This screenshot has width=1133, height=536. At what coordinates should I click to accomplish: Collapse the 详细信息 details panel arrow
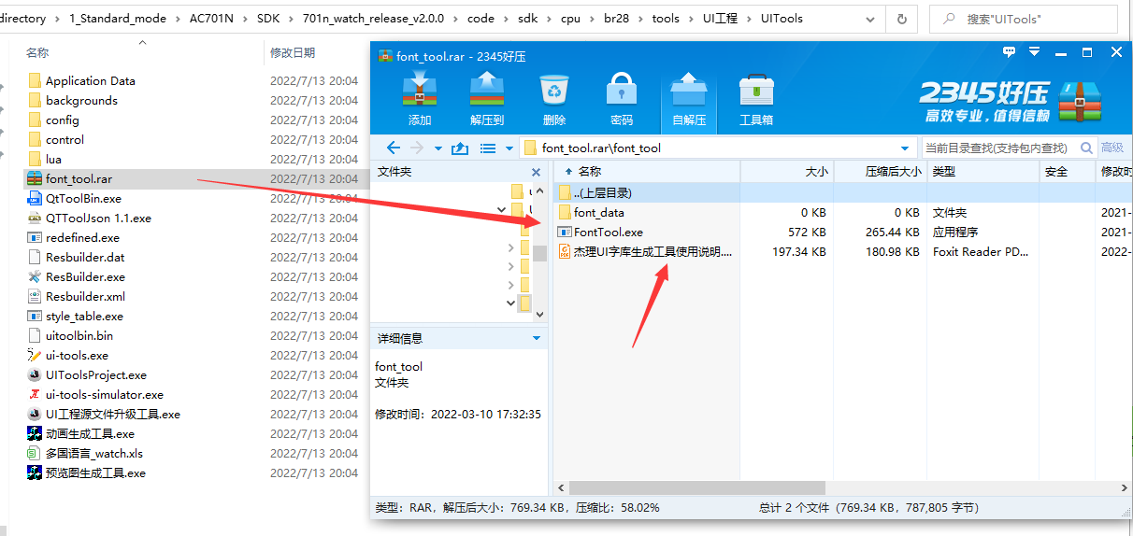tap(537, 338)
